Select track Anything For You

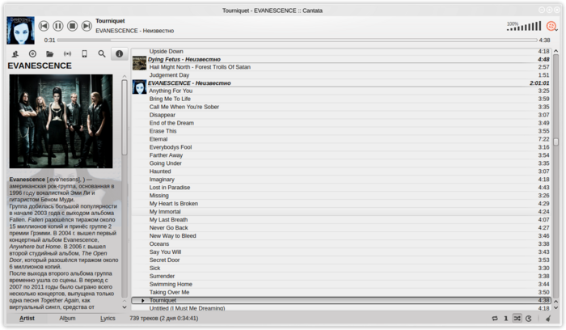[341, 91]
